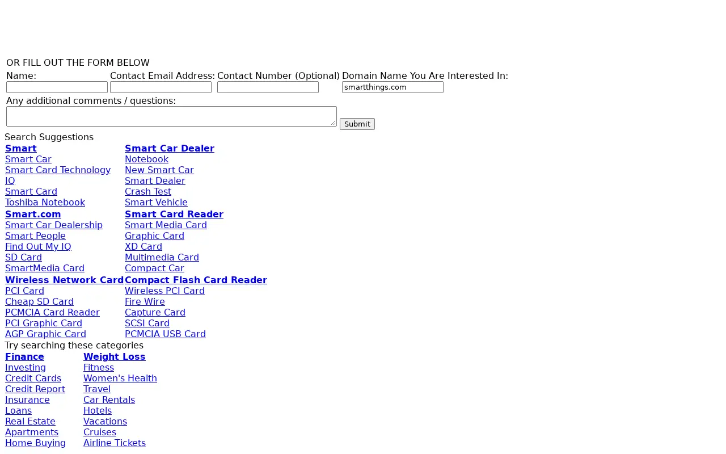Open the Wireless PCI Card link

pos(164,291)
